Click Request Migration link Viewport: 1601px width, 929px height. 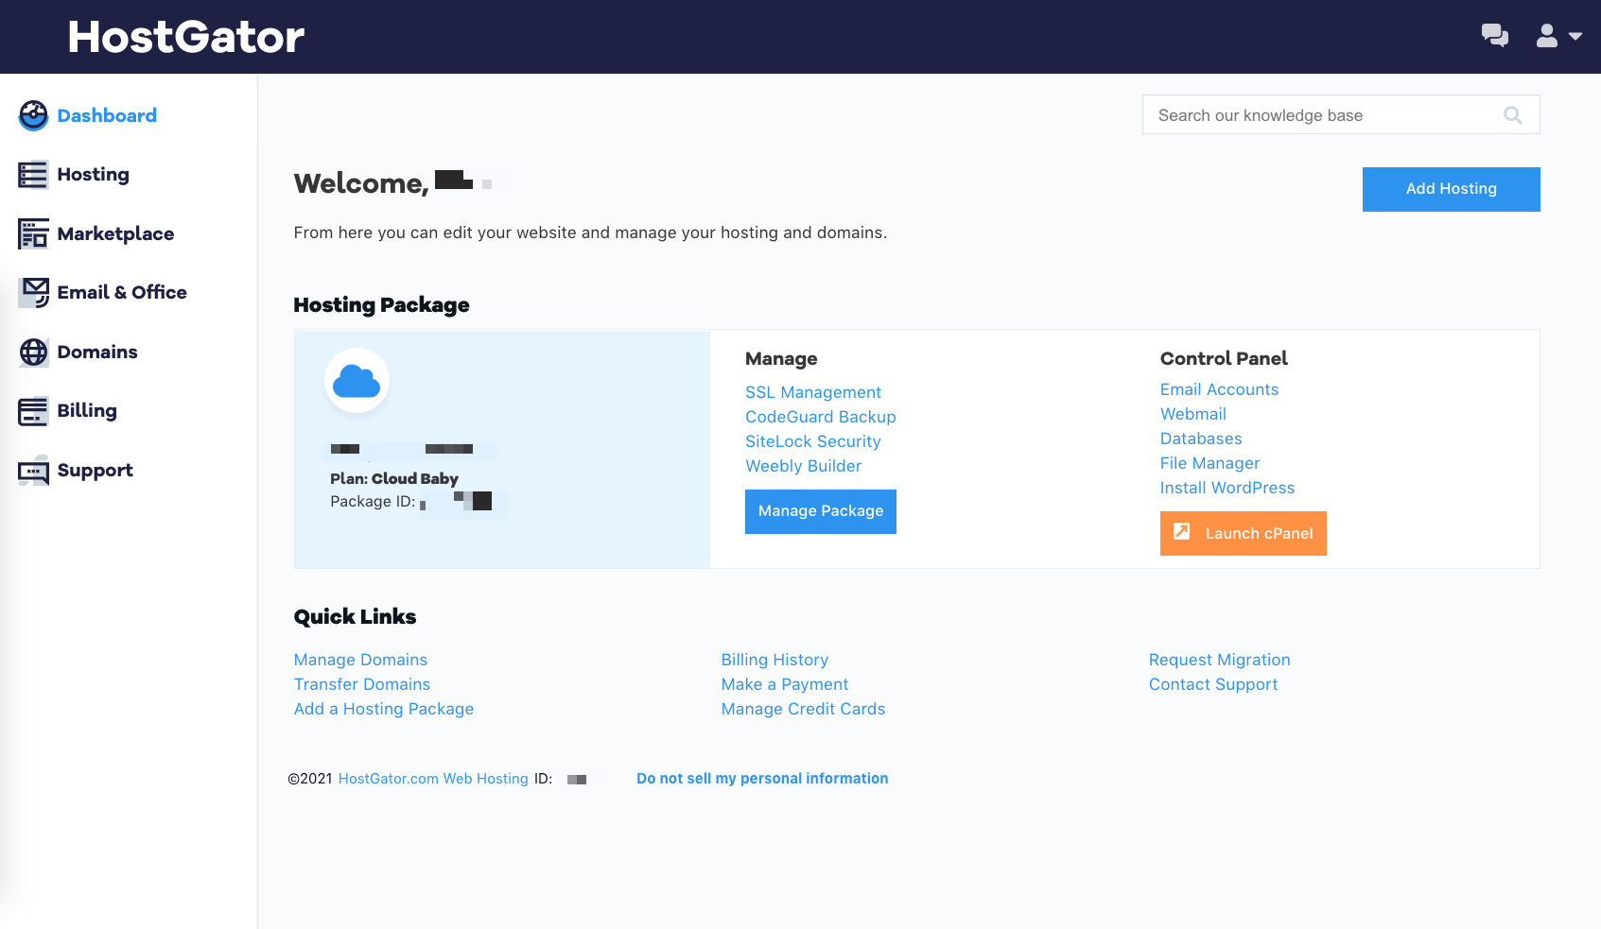pos(1220,660)
